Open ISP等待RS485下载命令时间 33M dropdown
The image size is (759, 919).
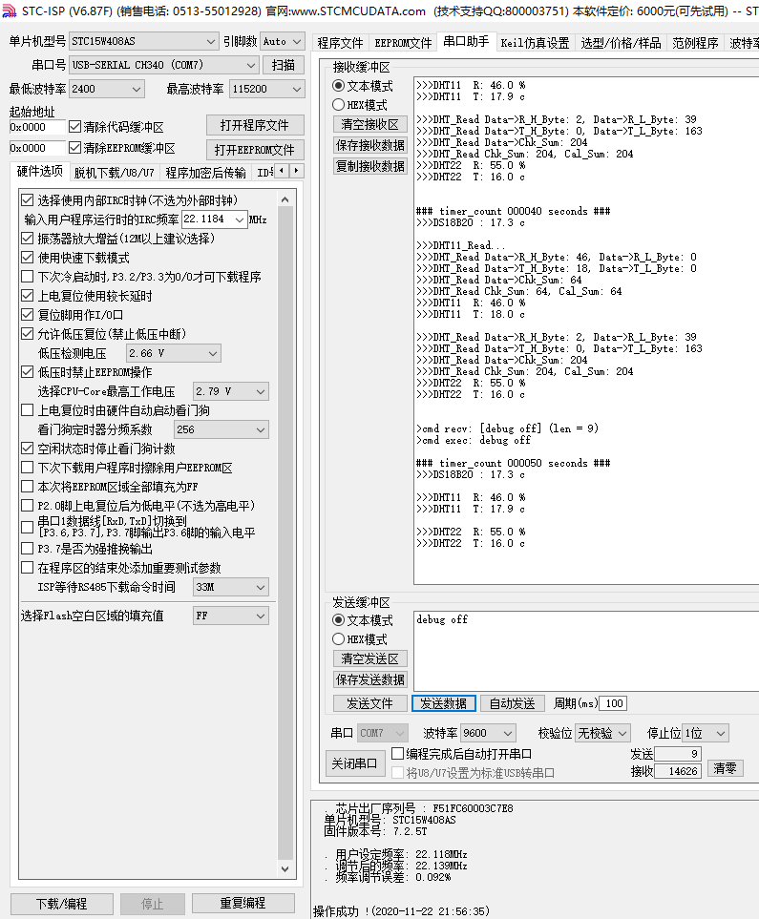point(231,587)
